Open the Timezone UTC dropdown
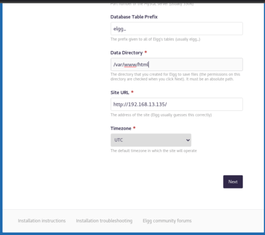Image resolution: width=265 pixels, height=235 pixels. point(151,140)
